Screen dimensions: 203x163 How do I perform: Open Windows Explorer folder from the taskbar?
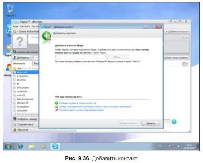pyautogui.click(x=32, y=146)
